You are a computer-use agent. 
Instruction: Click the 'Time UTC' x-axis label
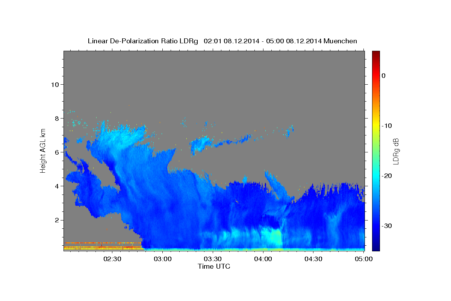(214, 266)
